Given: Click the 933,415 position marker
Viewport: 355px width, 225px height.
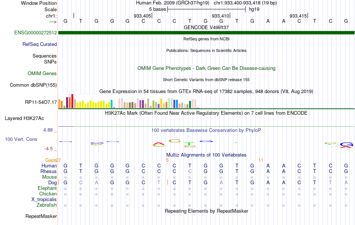Looking at the screenshot, I should pyautogui.click(x=299, y=16).
